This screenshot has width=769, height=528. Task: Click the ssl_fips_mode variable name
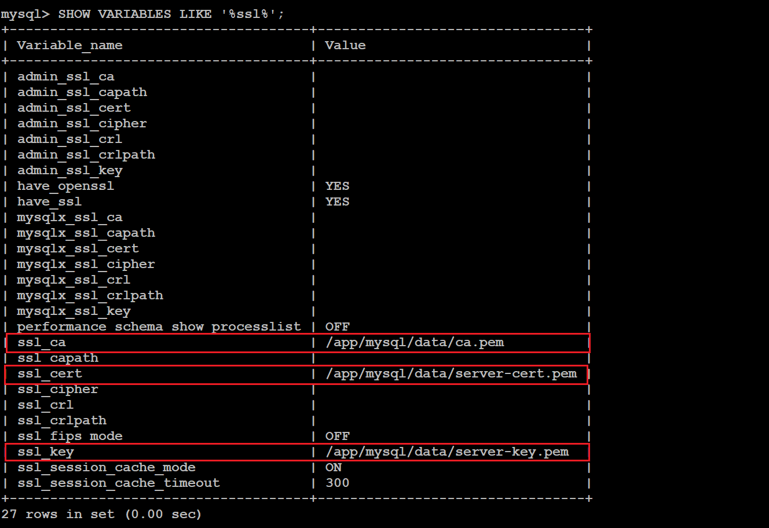[69, 436]
